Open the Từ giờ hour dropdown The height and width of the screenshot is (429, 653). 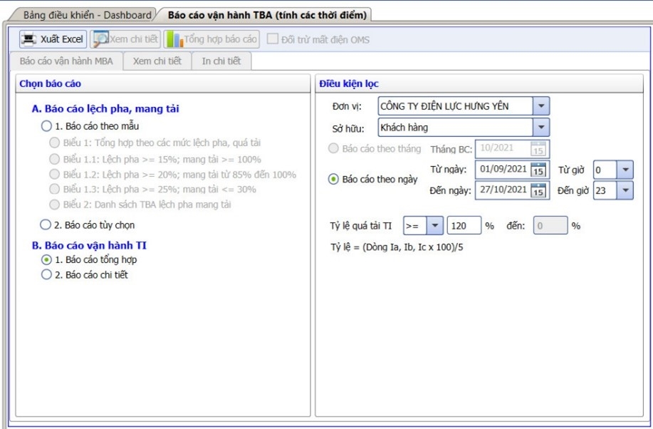click(625, 170)
